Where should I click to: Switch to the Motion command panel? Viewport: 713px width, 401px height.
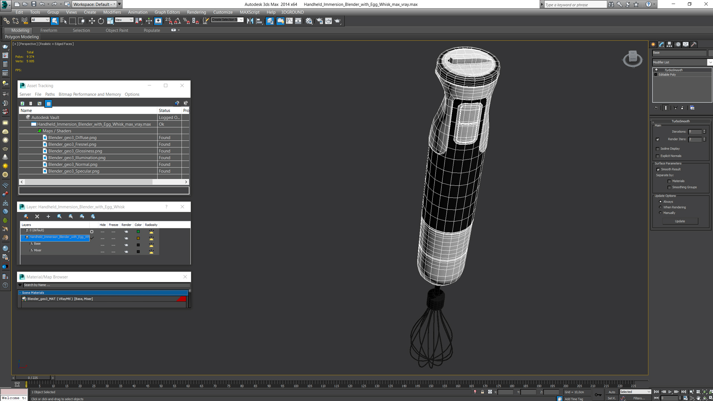point(678,44)
